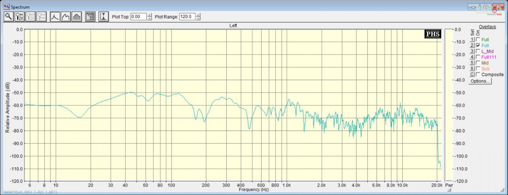This screenshot has width=508, height=195.
Task: Click the Full111 overlay name
Action: (489, 57)
